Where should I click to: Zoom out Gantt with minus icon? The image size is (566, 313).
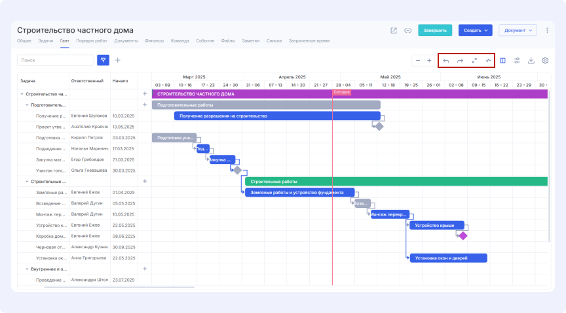tap(418, 61)
